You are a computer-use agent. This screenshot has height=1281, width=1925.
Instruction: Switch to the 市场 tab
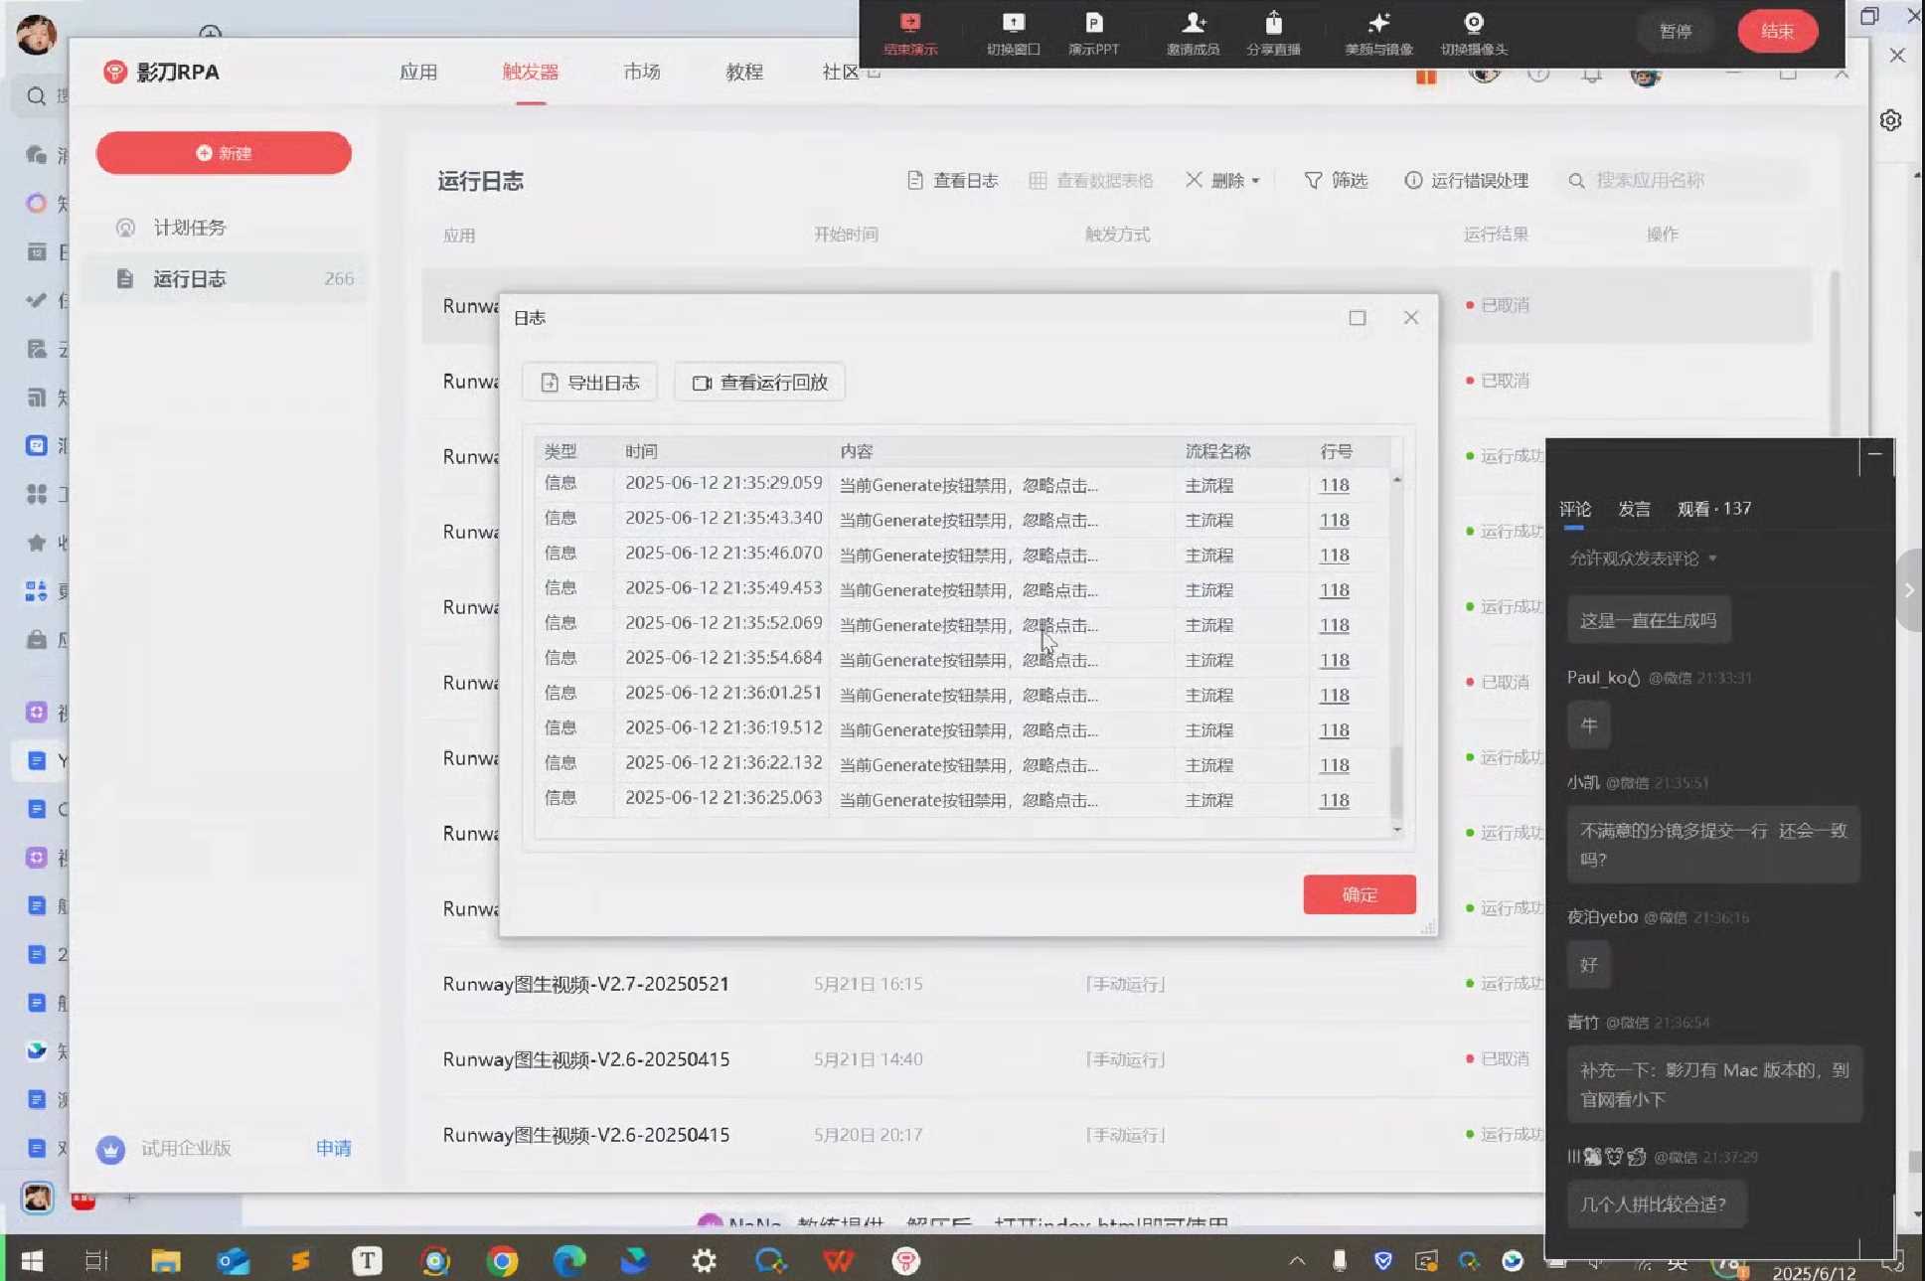tap(640, 71)
